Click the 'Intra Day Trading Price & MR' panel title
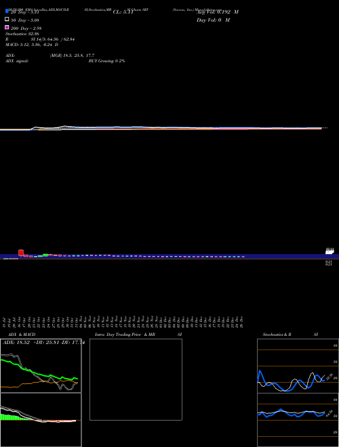Viewport: 339px width, 447px height. pos(125,335)
